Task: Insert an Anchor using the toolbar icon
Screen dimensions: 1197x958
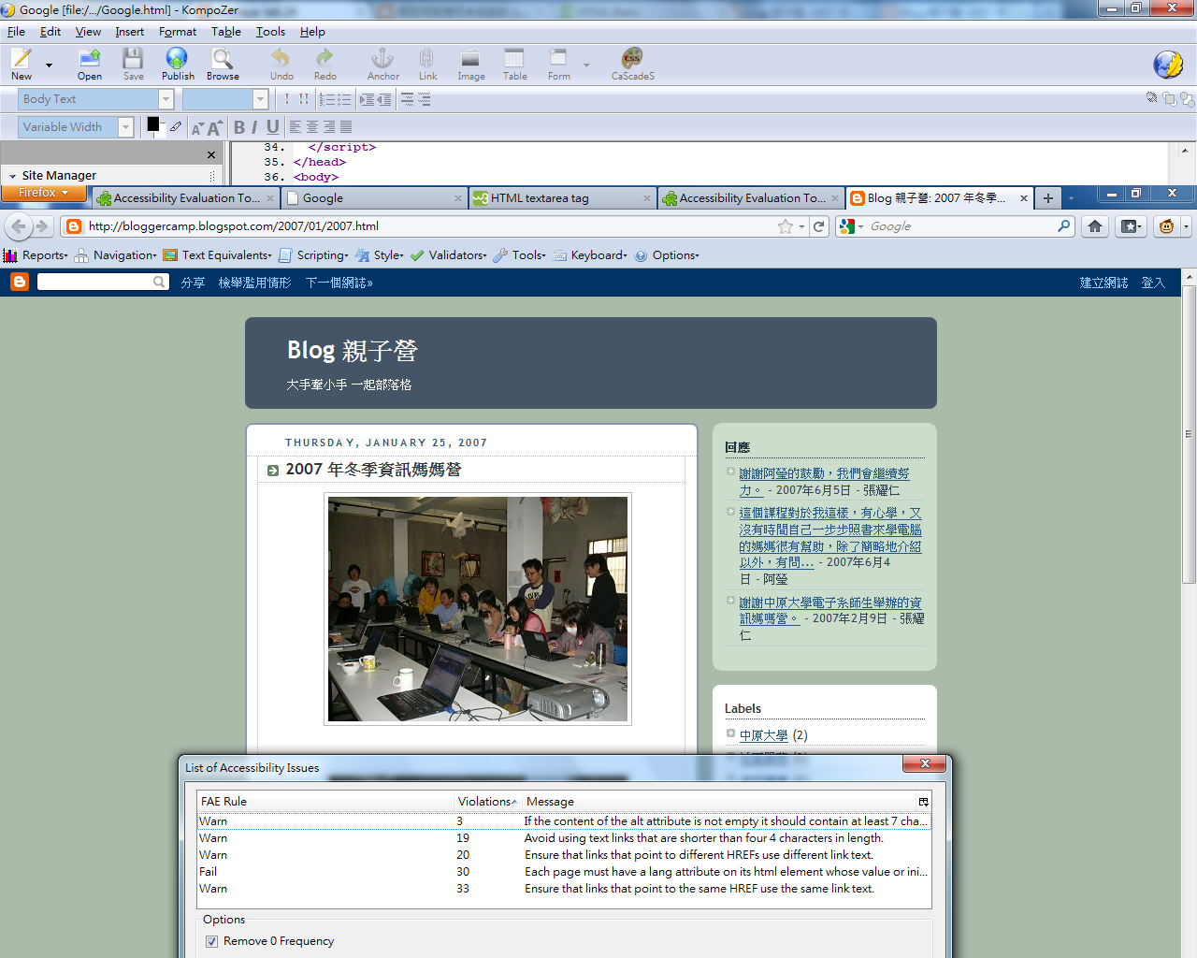Action: (x=382, y=64)
